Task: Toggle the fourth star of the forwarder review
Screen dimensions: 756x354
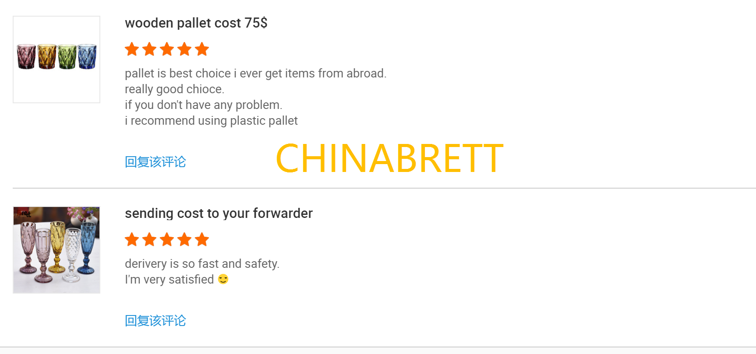Action: click(x=184, y=240)
